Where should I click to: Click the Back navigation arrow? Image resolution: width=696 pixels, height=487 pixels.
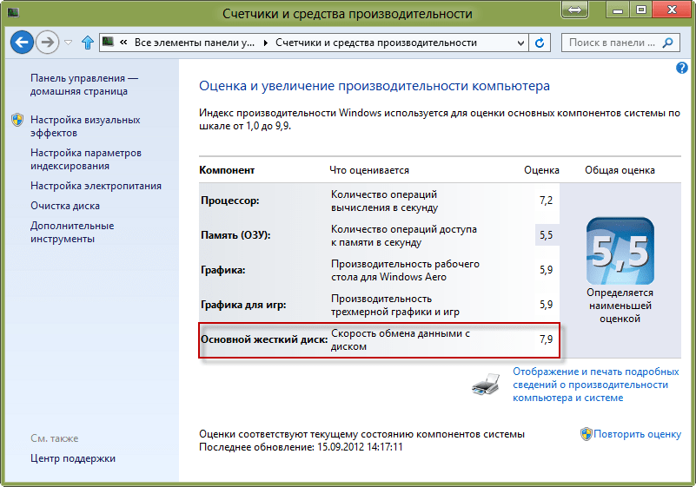click(x=23, y=42)
